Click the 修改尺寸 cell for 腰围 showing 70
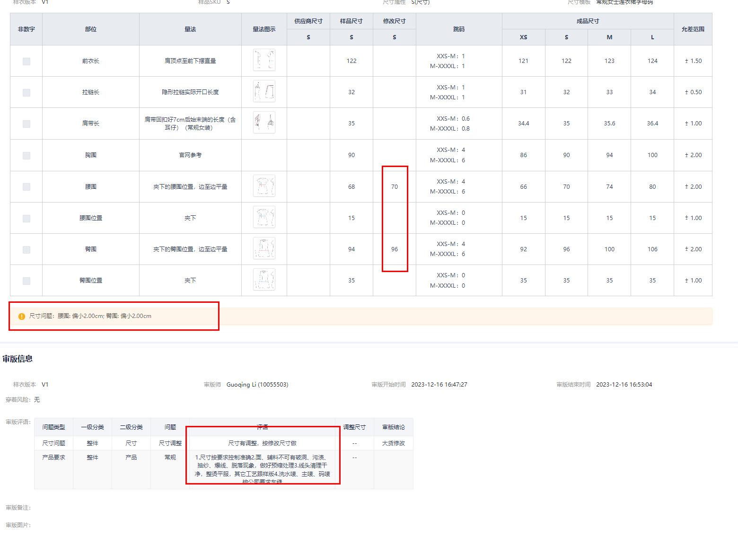The width and height of the screenshot is (738, 538). coord(394,187)
